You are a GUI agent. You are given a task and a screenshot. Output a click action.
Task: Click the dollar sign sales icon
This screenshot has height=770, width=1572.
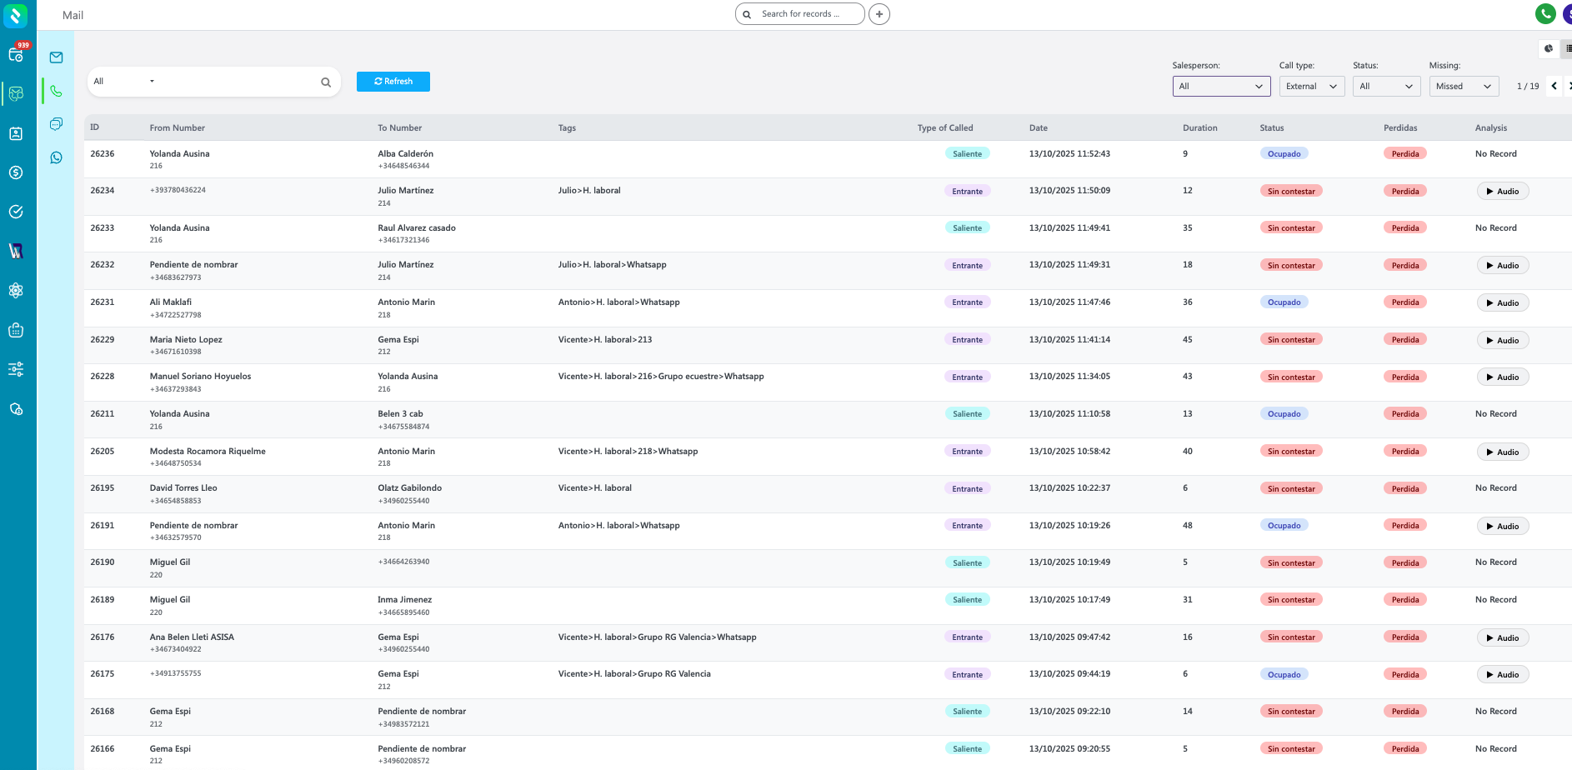pos(16,172)
